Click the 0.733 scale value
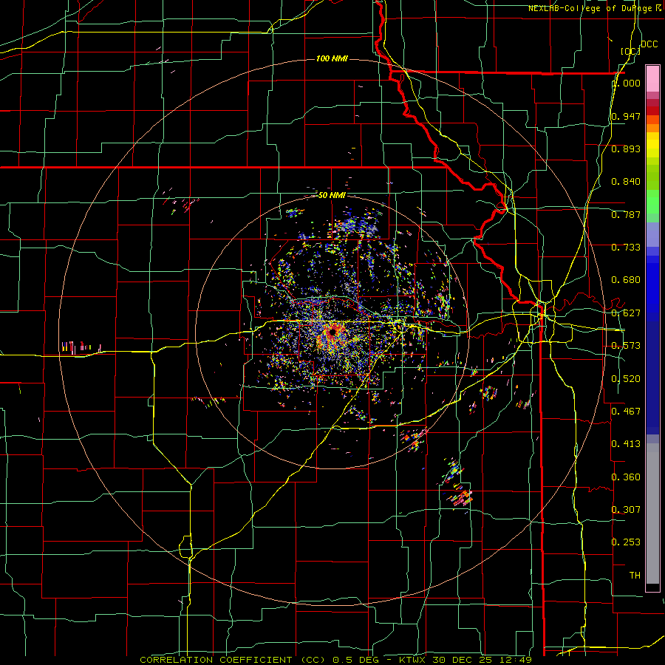Image resolution: width=665 pixels, height=665 pixels. click(x=626, y=248)
